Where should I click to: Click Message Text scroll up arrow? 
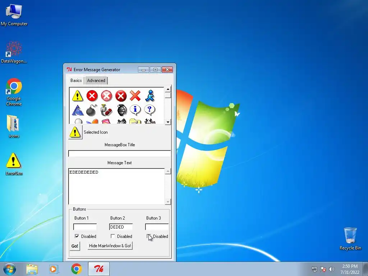(168, 171)
